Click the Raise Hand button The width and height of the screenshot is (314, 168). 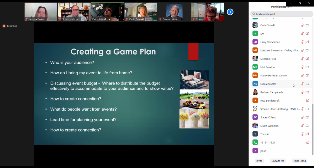point(300,161)
